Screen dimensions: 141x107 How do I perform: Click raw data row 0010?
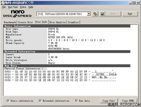point(60,74)
